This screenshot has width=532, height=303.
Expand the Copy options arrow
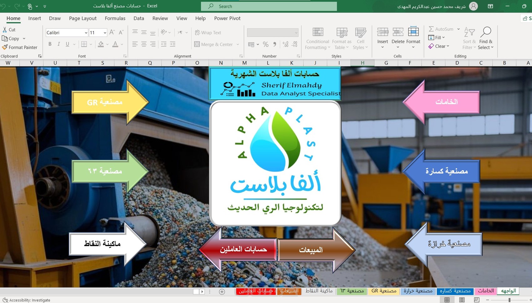pyautogui.click(x=24, y=38)
